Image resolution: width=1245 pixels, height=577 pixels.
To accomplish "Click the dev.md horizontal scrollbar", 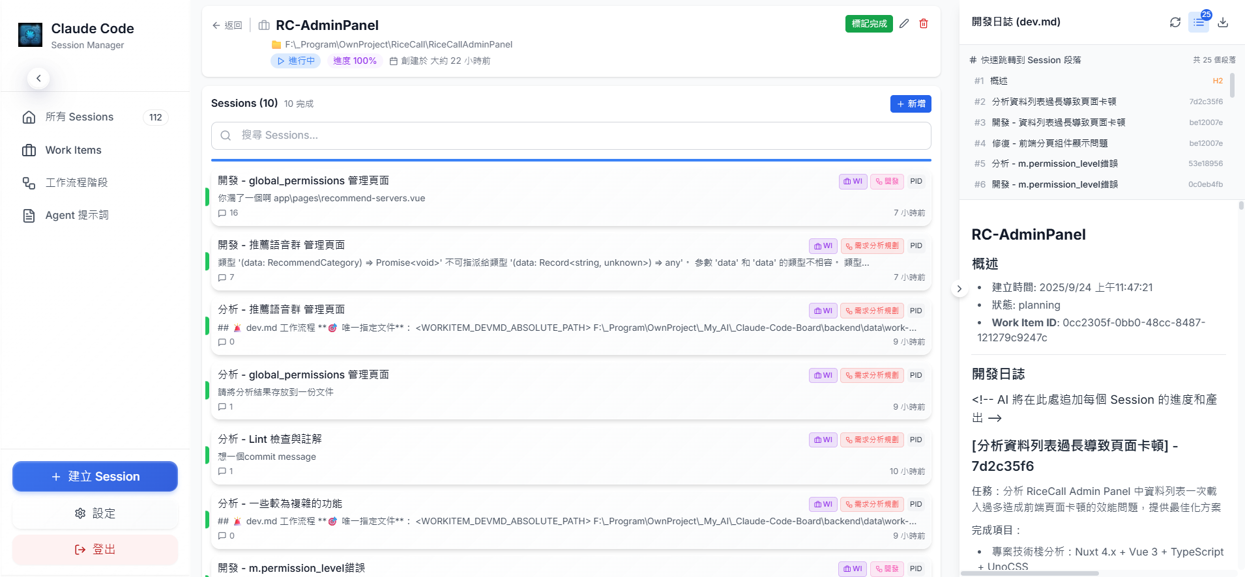I will point(1030,573).
